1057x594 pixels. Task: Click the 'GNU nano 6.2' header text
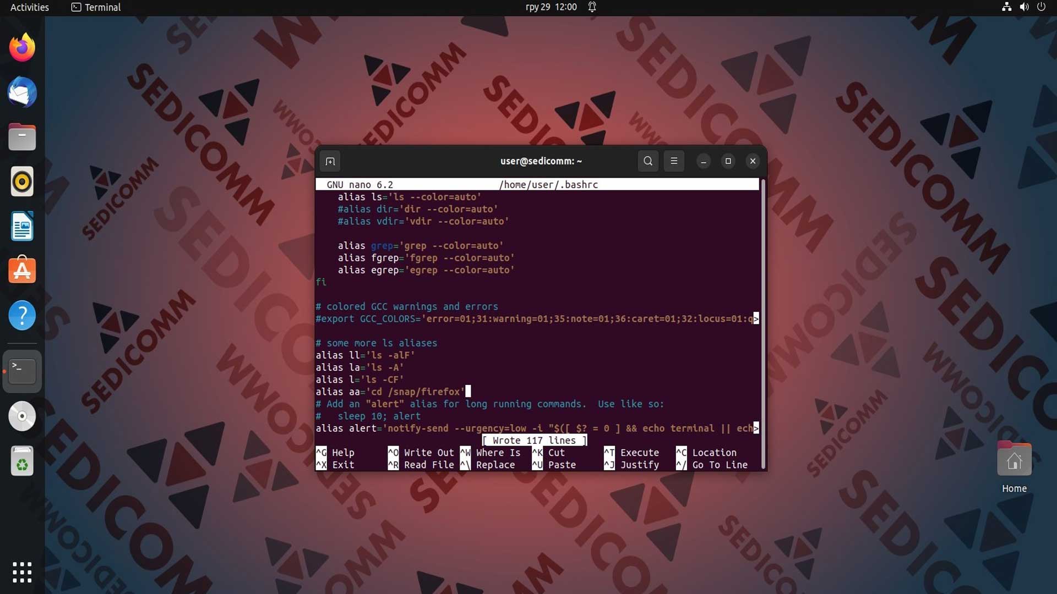(360, 185)
